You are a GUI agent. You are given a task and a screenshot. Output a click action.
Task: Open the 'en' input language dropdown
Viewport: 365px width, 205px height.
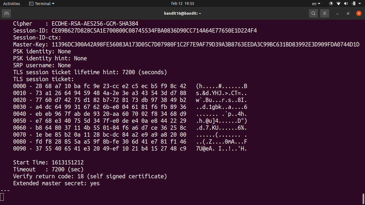(316, 4)
